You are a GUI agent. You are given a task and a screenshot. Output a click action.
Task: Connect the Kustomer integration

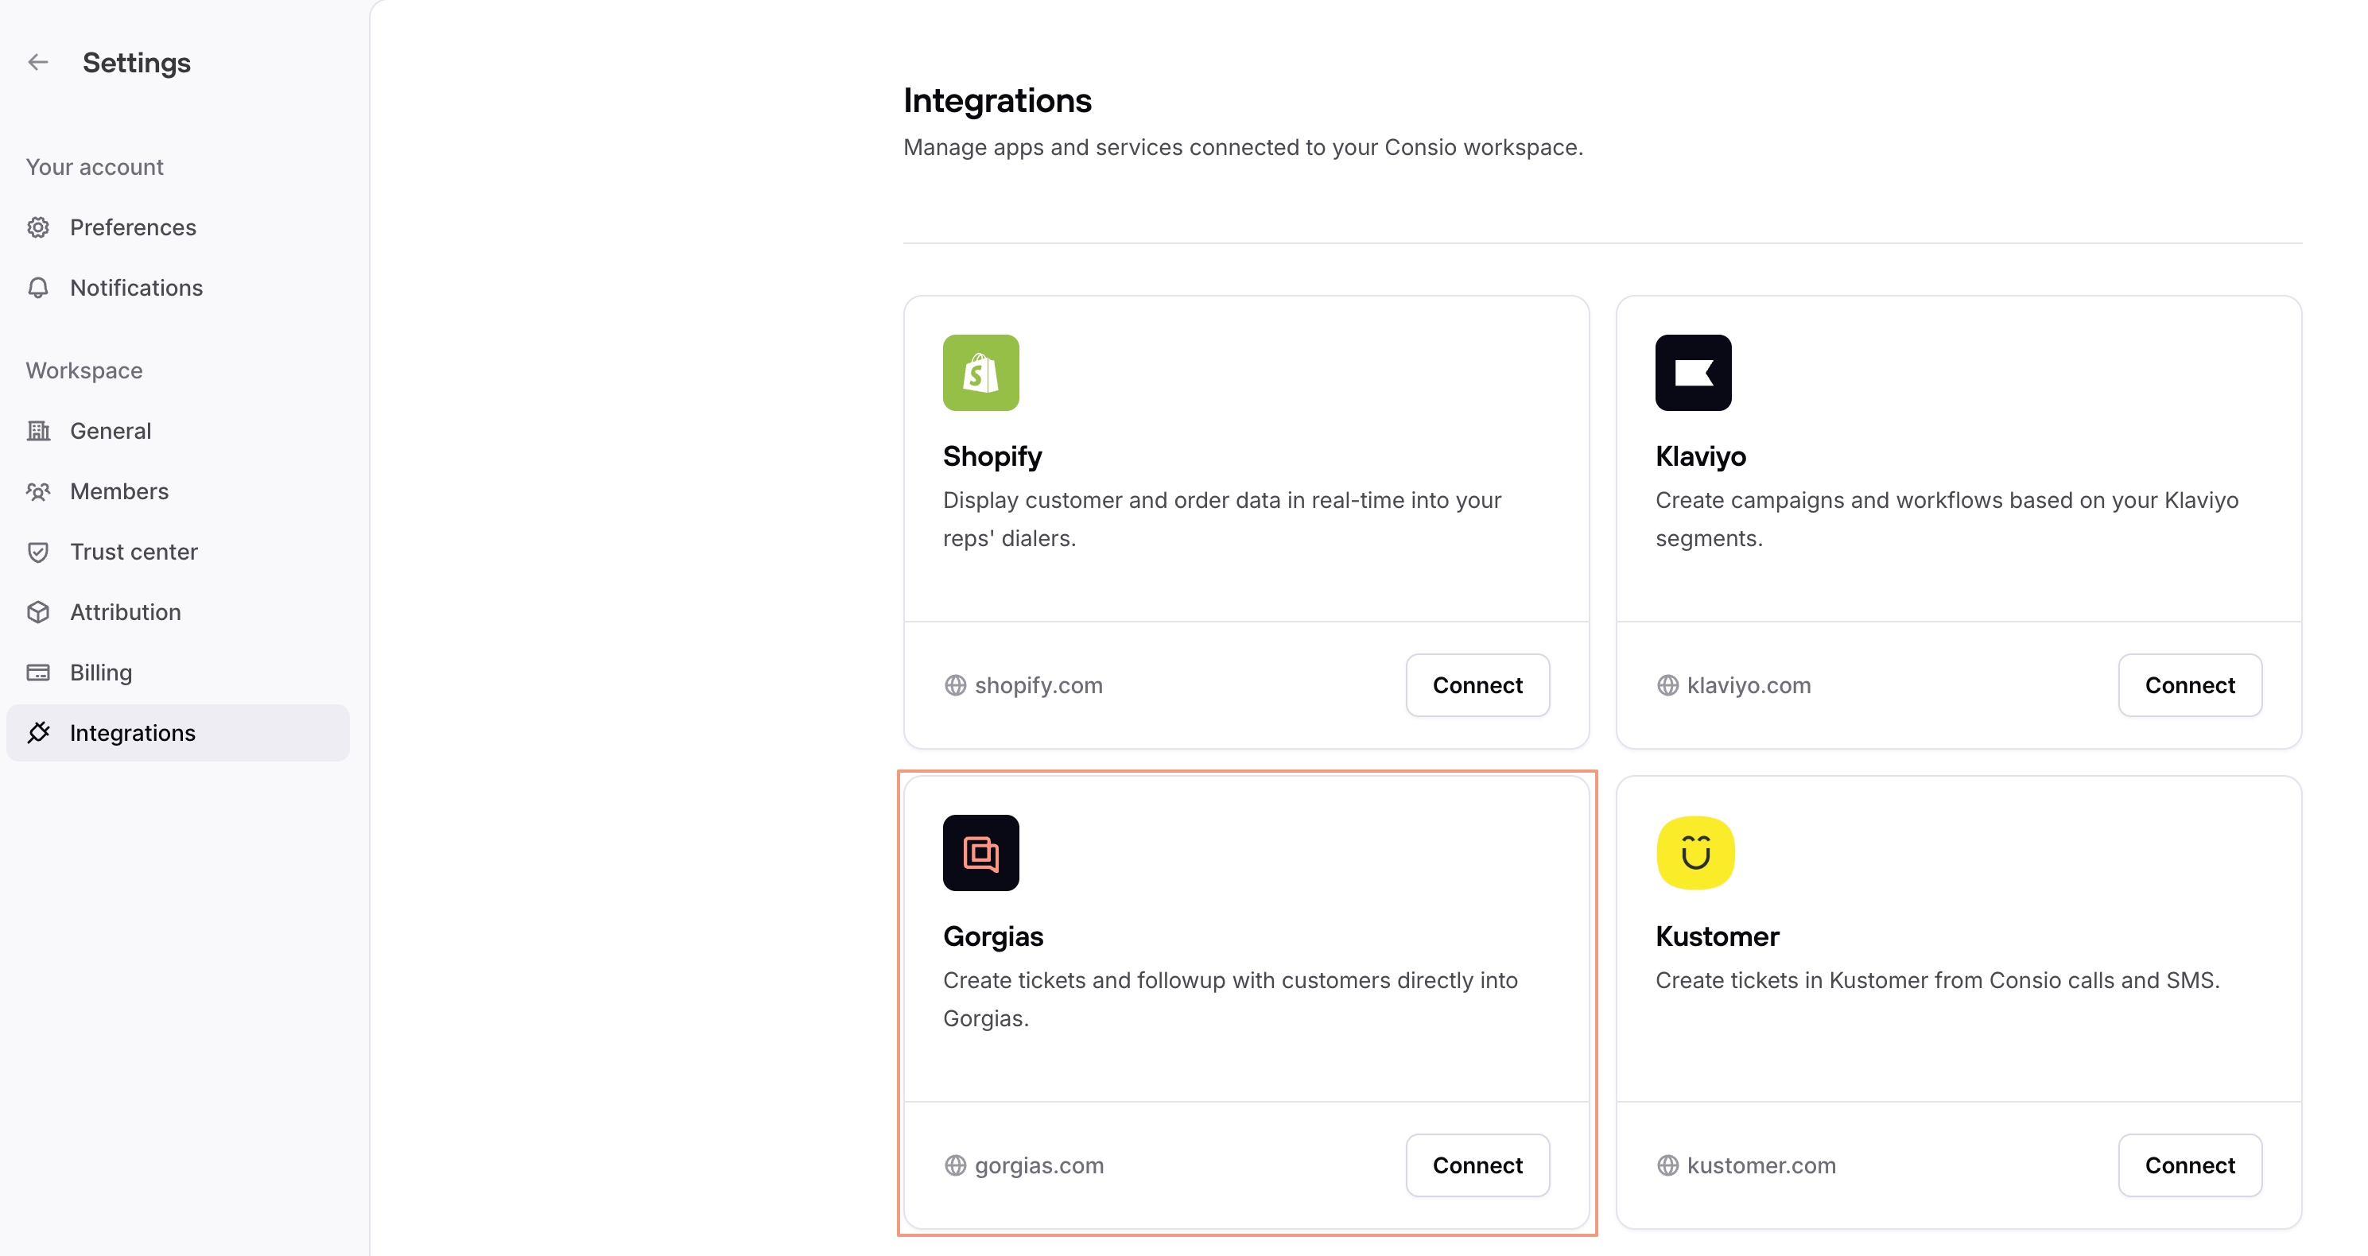click(2189, 1165)
